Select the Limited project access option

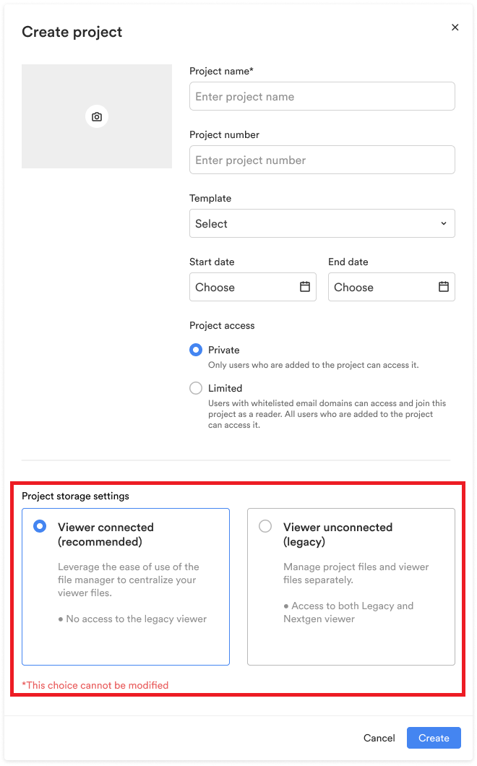tap(196, 388)
